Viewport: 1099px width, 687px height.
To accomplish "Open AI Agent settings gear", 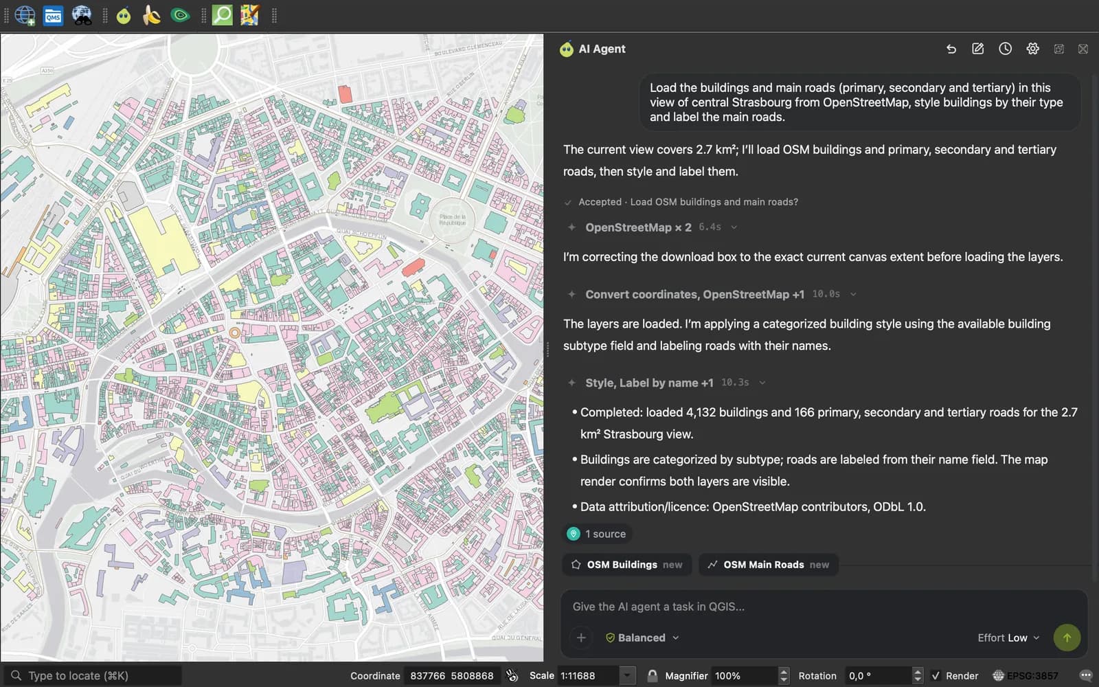I will (1032, 49).
